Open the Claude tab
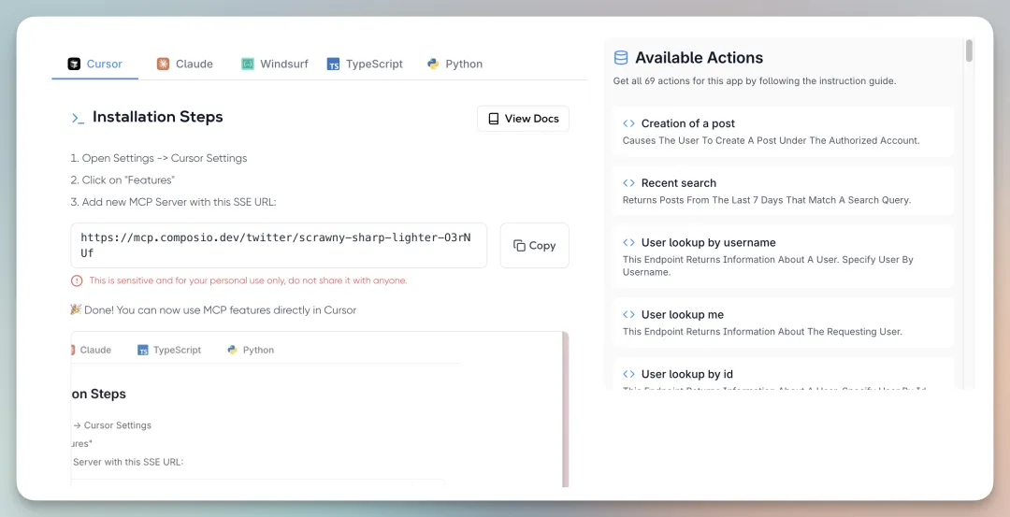The width and height of the screenshot is (1010, 517). click(x=185, y=64)
